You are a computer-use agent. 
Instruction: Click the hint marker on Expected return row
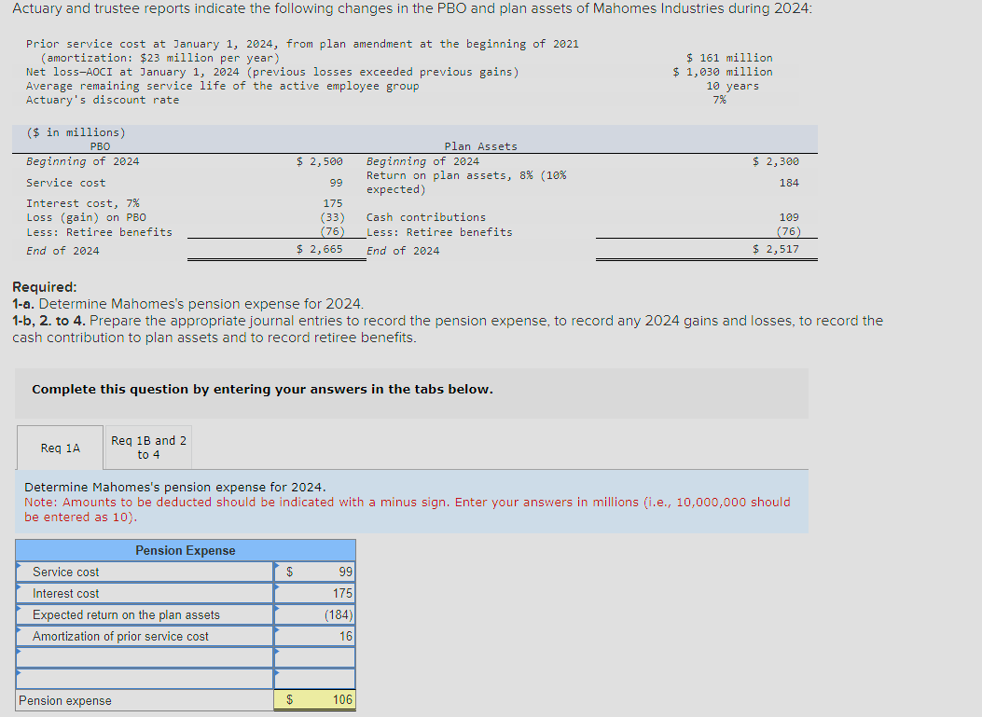pyautogui.click(x=19, y=610)
